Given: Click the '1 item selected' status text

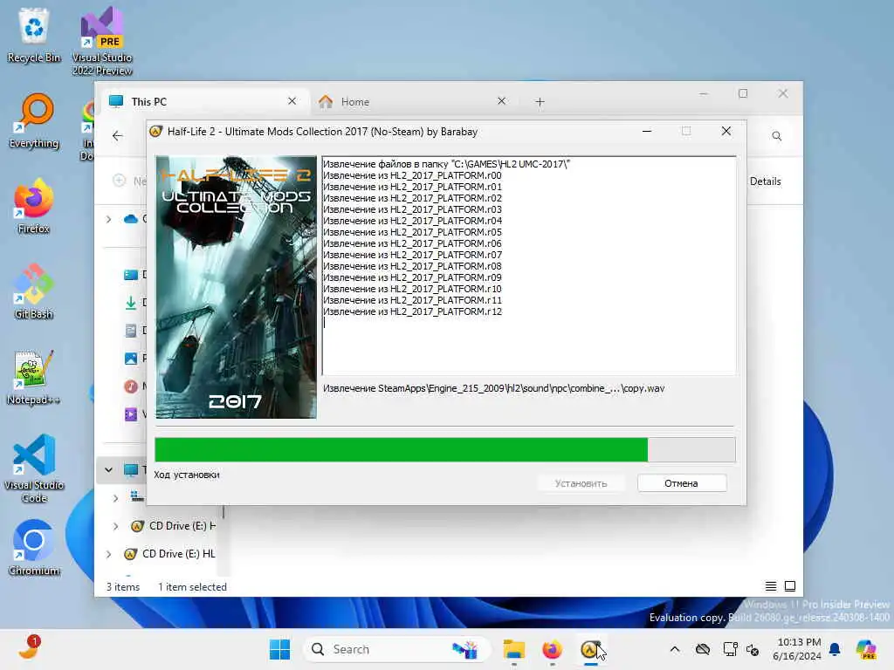Looking at the screenshot, I should [x=192, y=587].
